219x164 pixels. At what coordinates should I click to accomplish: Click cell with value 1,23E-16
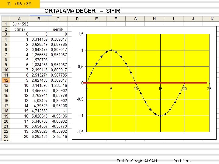(58, 85)
